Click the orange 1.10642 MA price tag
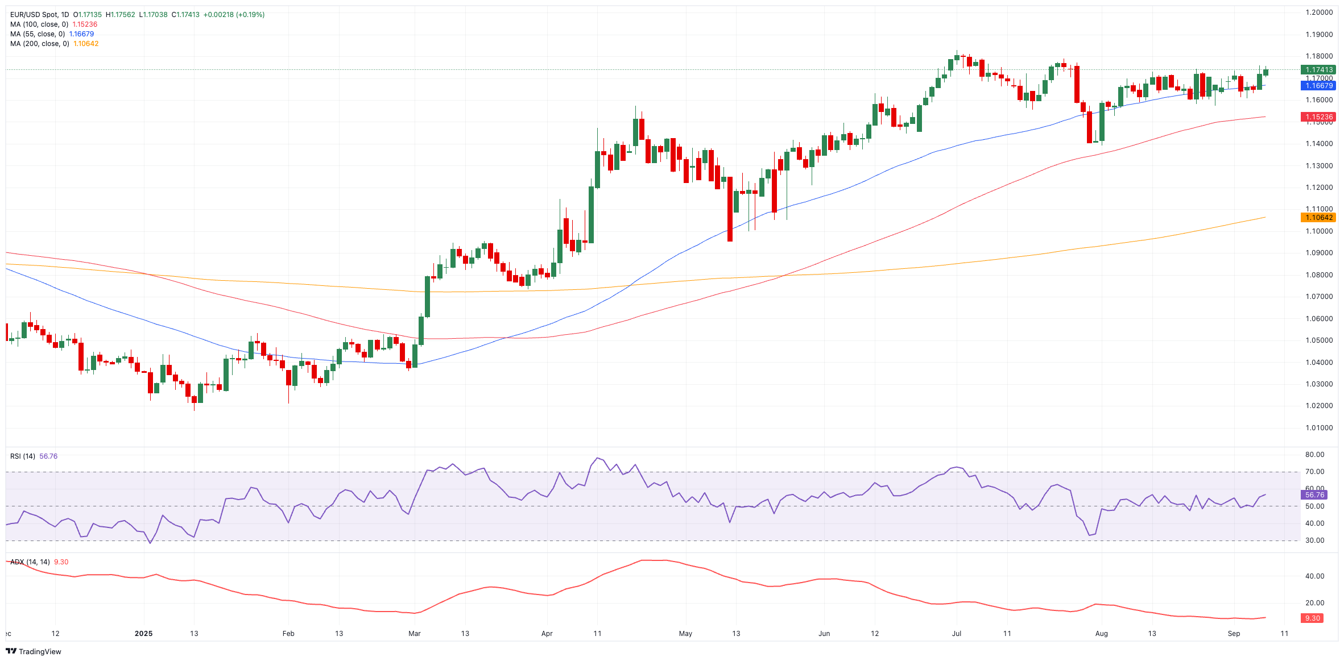This screenshot has width=1344, height=661. 1318,218
